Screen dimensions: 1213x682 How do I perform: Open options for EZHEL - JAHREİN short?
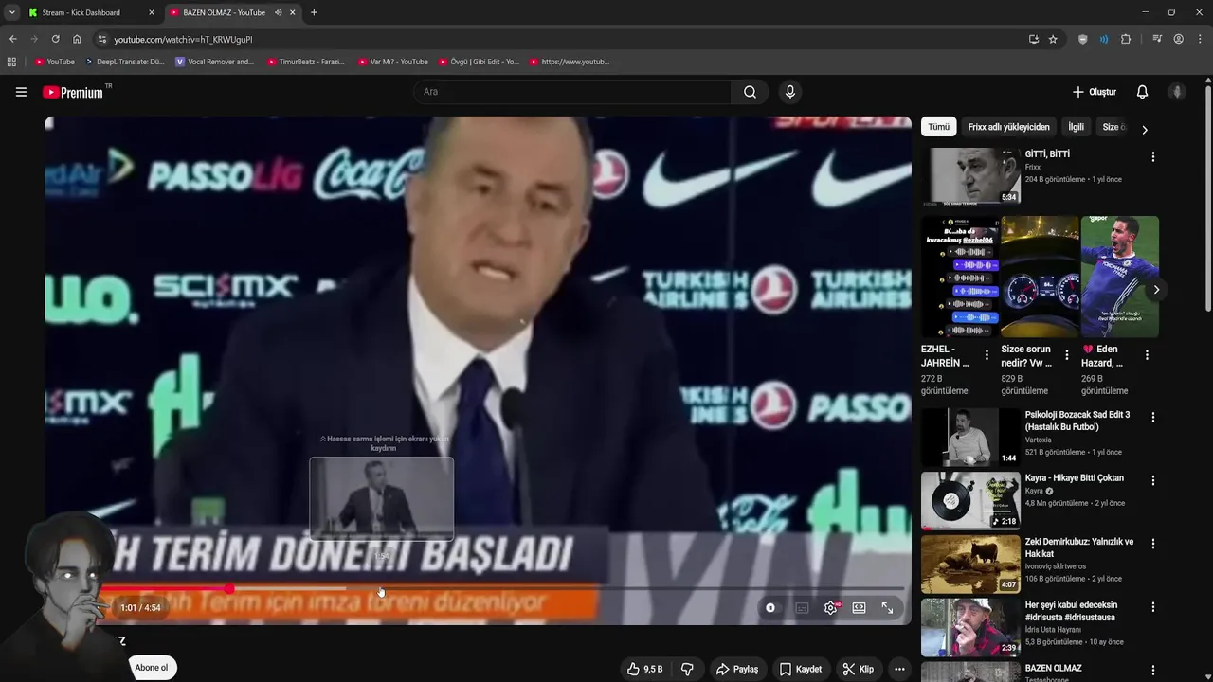point(987,355)
